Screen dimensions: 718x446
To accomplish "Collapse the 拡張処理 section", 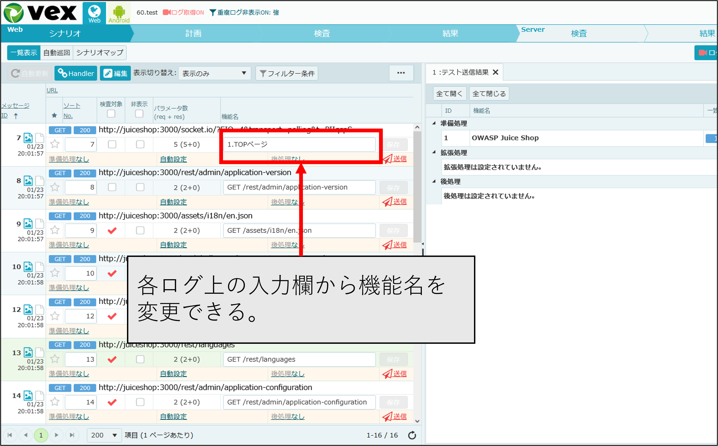I will coord(434,153).
